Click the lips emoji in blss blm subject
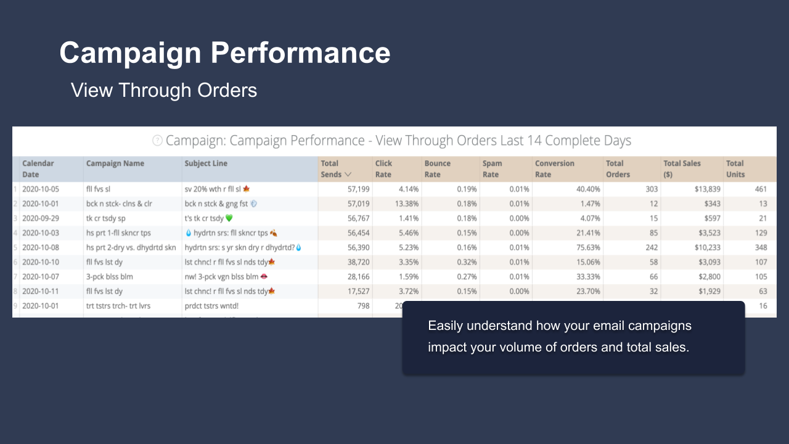The height and width of the screenshot is (444, 789). 264,277
